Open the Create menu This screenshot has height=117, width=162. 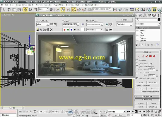[31, 5]
